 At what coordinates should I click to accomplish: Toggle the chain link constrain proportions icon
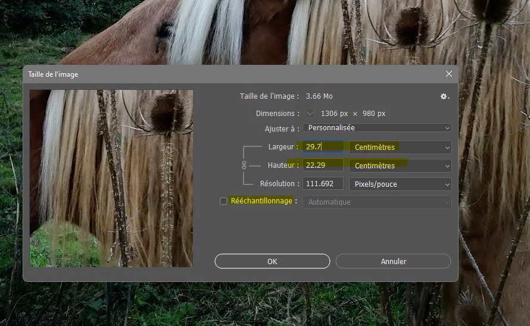coord(244,165)
